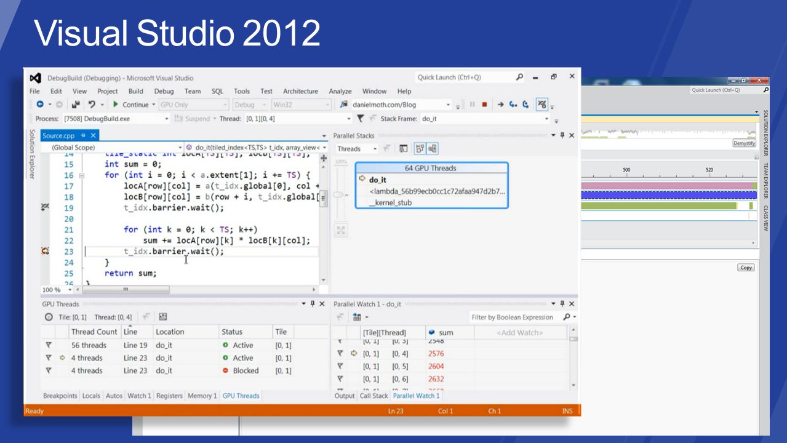Click the search icon beside Filter by Boolean Expression
Viewport: 787px width, 443px height.
pos(567,317)
